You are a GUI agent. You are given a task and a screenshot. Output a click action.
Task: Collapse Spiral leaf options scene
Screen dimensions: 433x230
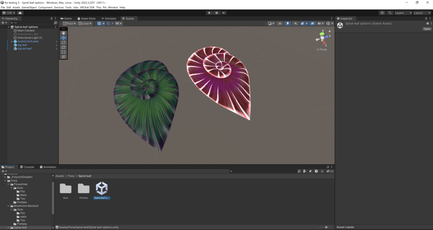coord(9,27)
